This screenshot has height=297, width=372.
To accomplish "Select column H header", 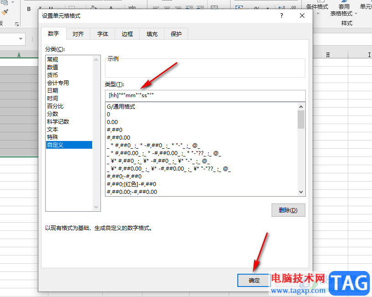I will [x=328, y=55].
